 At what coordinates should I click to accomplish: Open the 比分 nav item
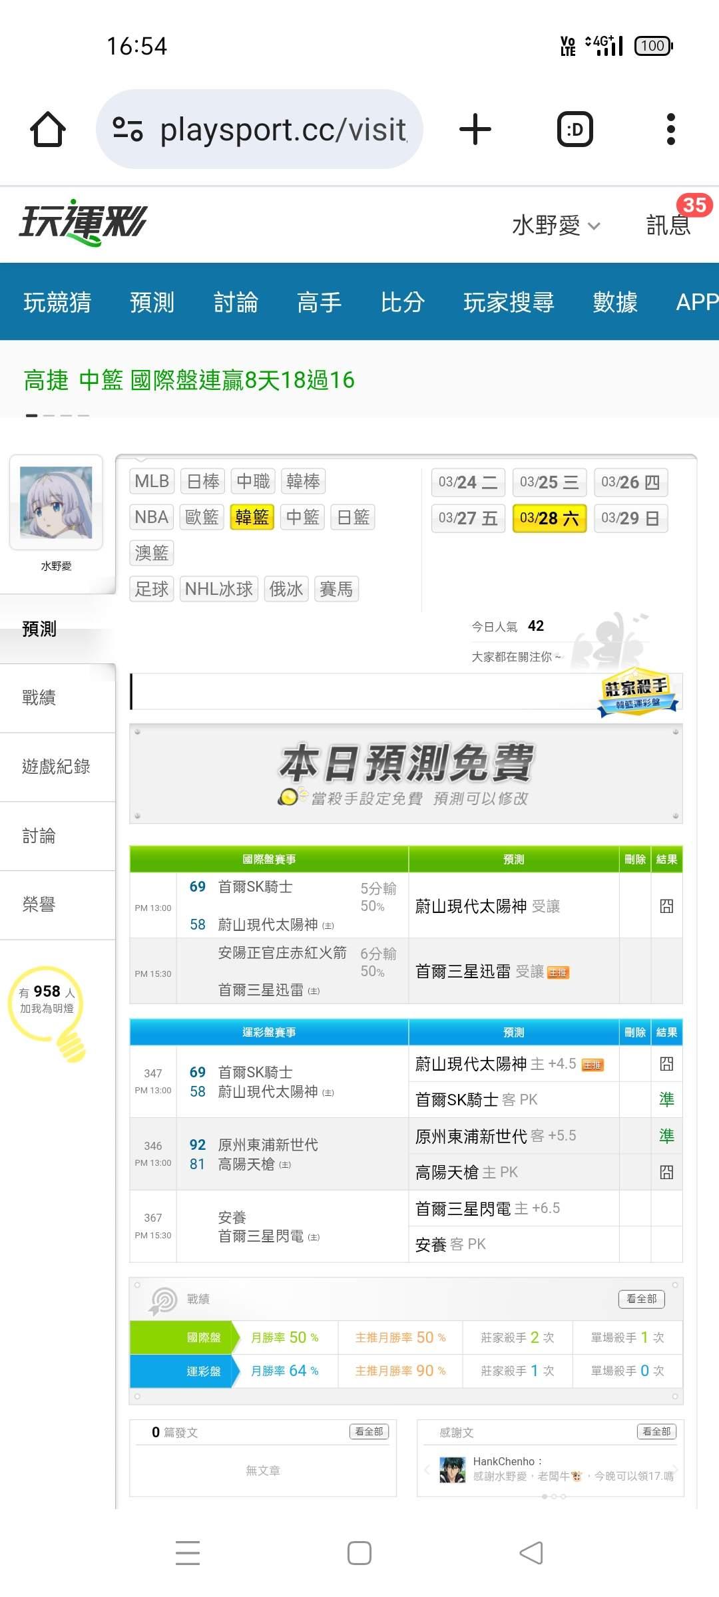pos(403,302)
